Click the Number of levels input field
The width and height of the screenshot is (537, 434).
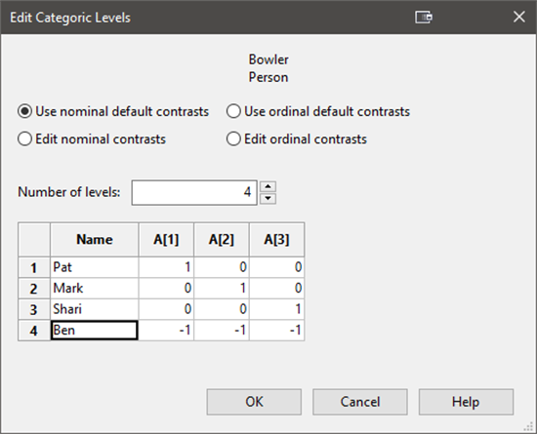(194, 193)
